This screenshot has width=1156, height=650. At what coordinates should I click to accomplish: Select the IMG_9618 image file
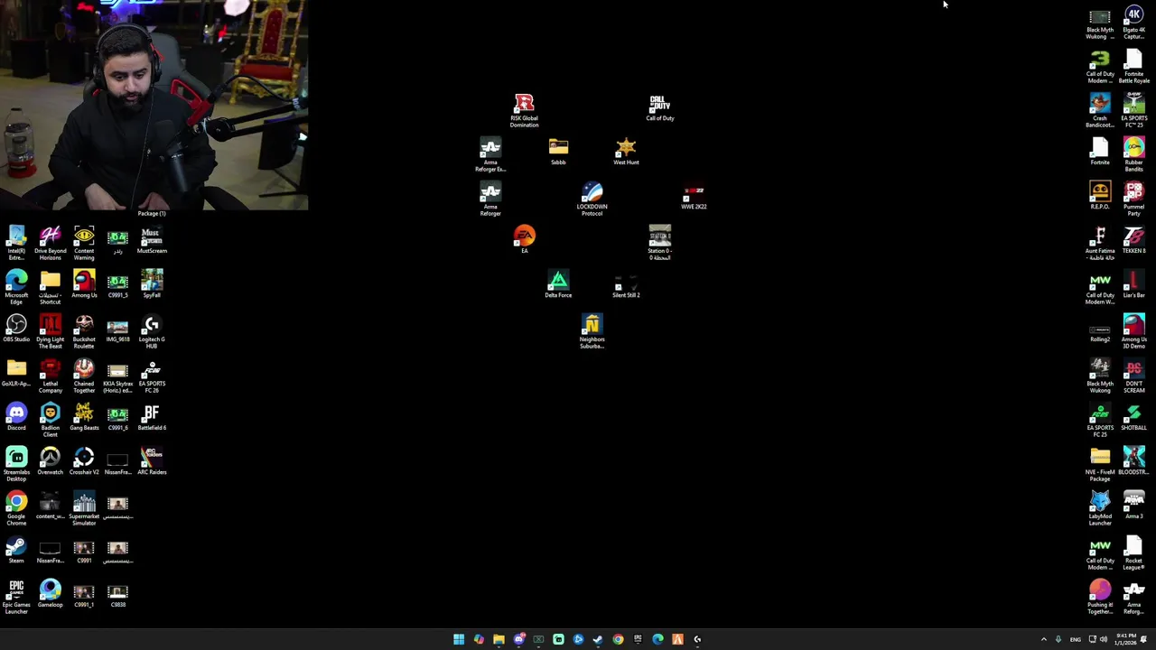[x=117, y=329]
